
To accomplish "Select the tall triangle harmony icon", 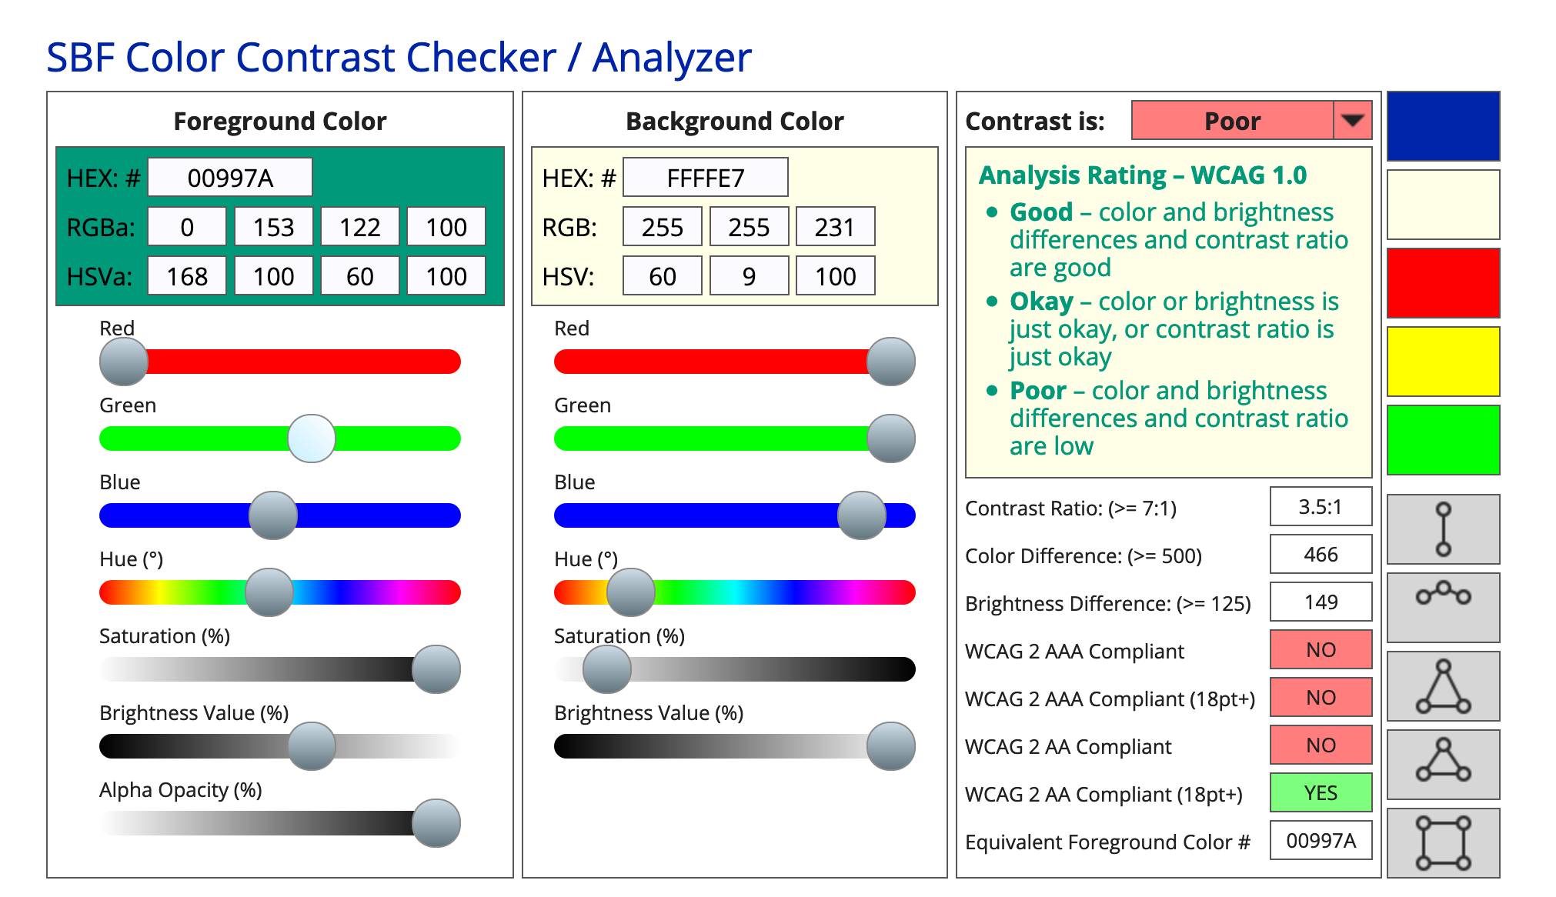I will click(1443, 685).
